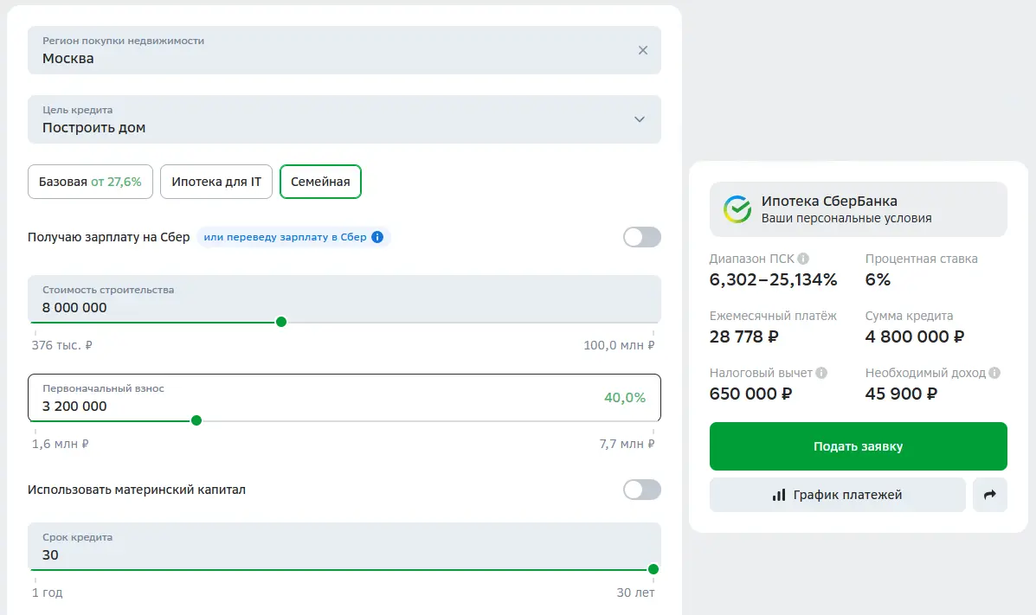Image resolution: width=1036 pixels, height=615 pixels.
Task: Select the Ипотека для IT tab
Action: pyautogui.click(x=216, y=182)
